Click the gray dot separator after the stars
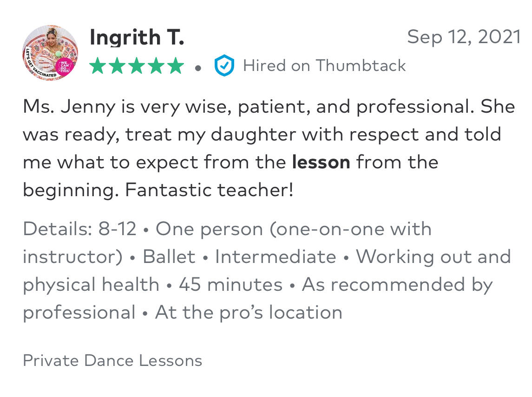Viewport: 532px width, 397px height. [198, 68]
